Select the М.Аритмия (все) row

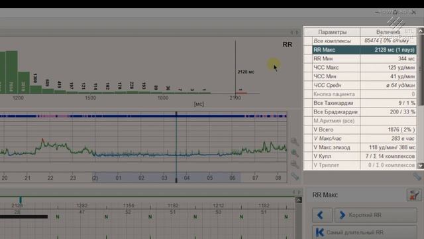tap(364, 121)
